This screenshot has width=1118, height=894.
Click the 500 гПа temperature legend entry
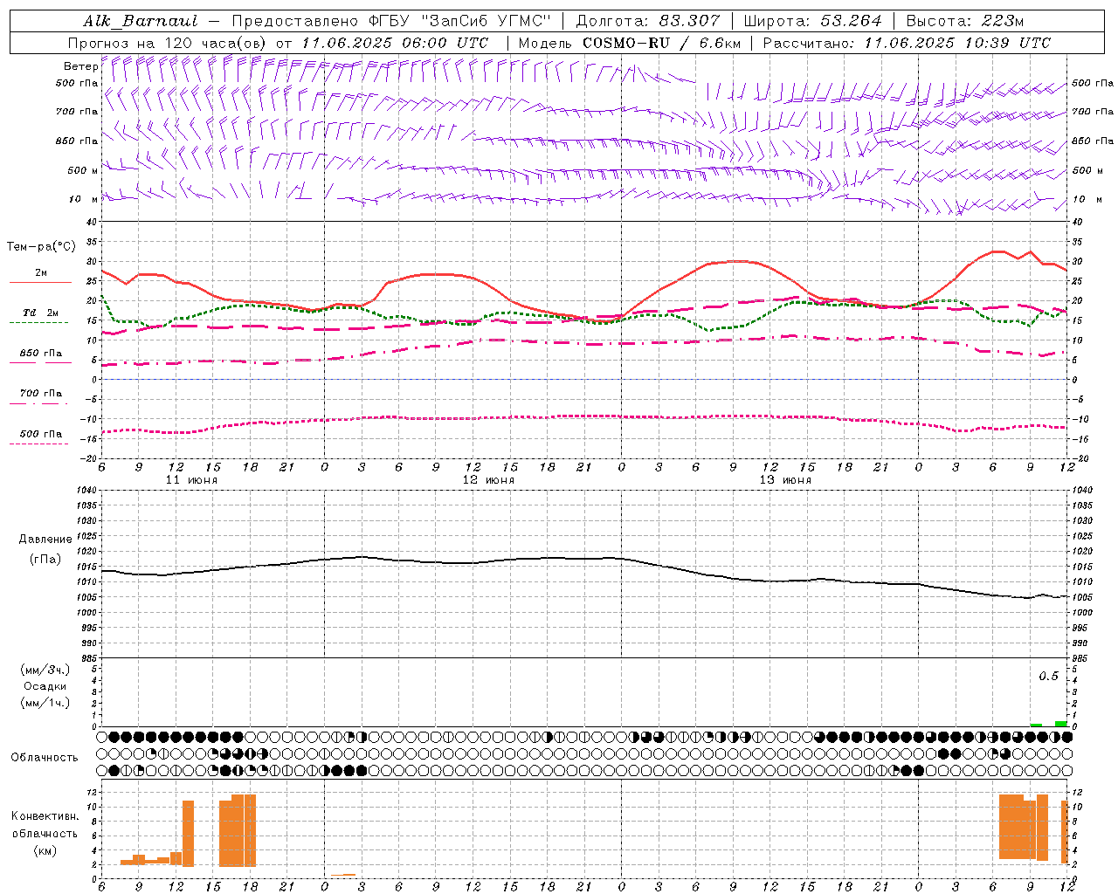(x=41, y=434)
